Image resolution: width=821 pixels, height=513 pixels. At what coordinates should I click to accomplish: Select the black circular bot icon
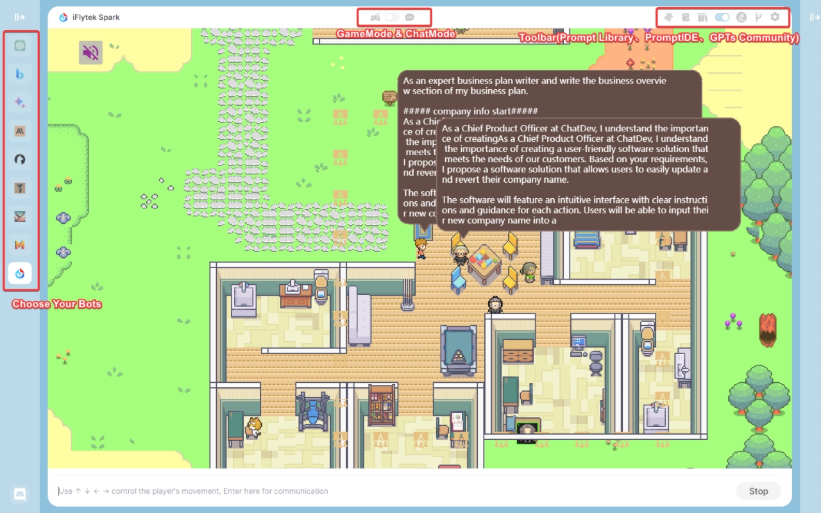(20, 160)
